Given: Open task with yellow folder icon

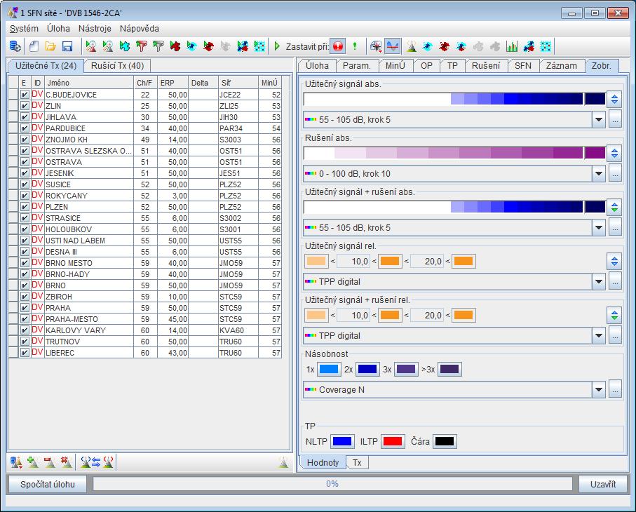Looking at the screenshot, I should tap(50, 46).
